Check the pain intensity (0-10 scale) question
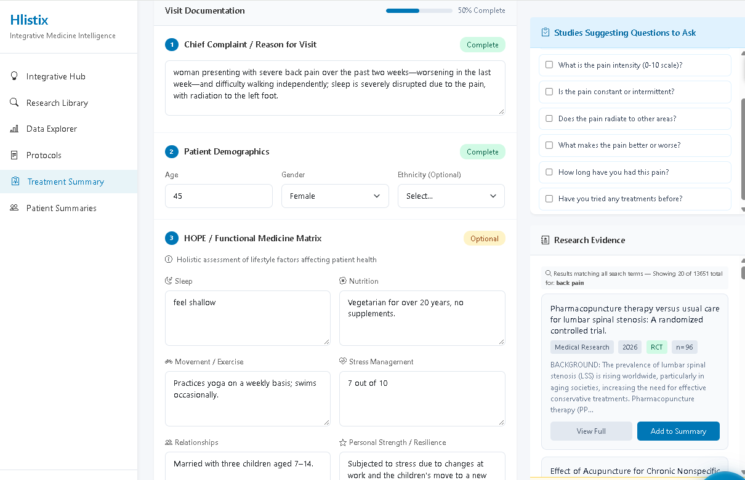 coord(549,65)
